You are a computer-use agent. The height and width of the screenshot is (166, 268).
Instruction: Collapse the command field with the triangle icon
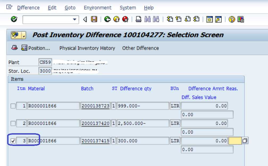(85, 19)
